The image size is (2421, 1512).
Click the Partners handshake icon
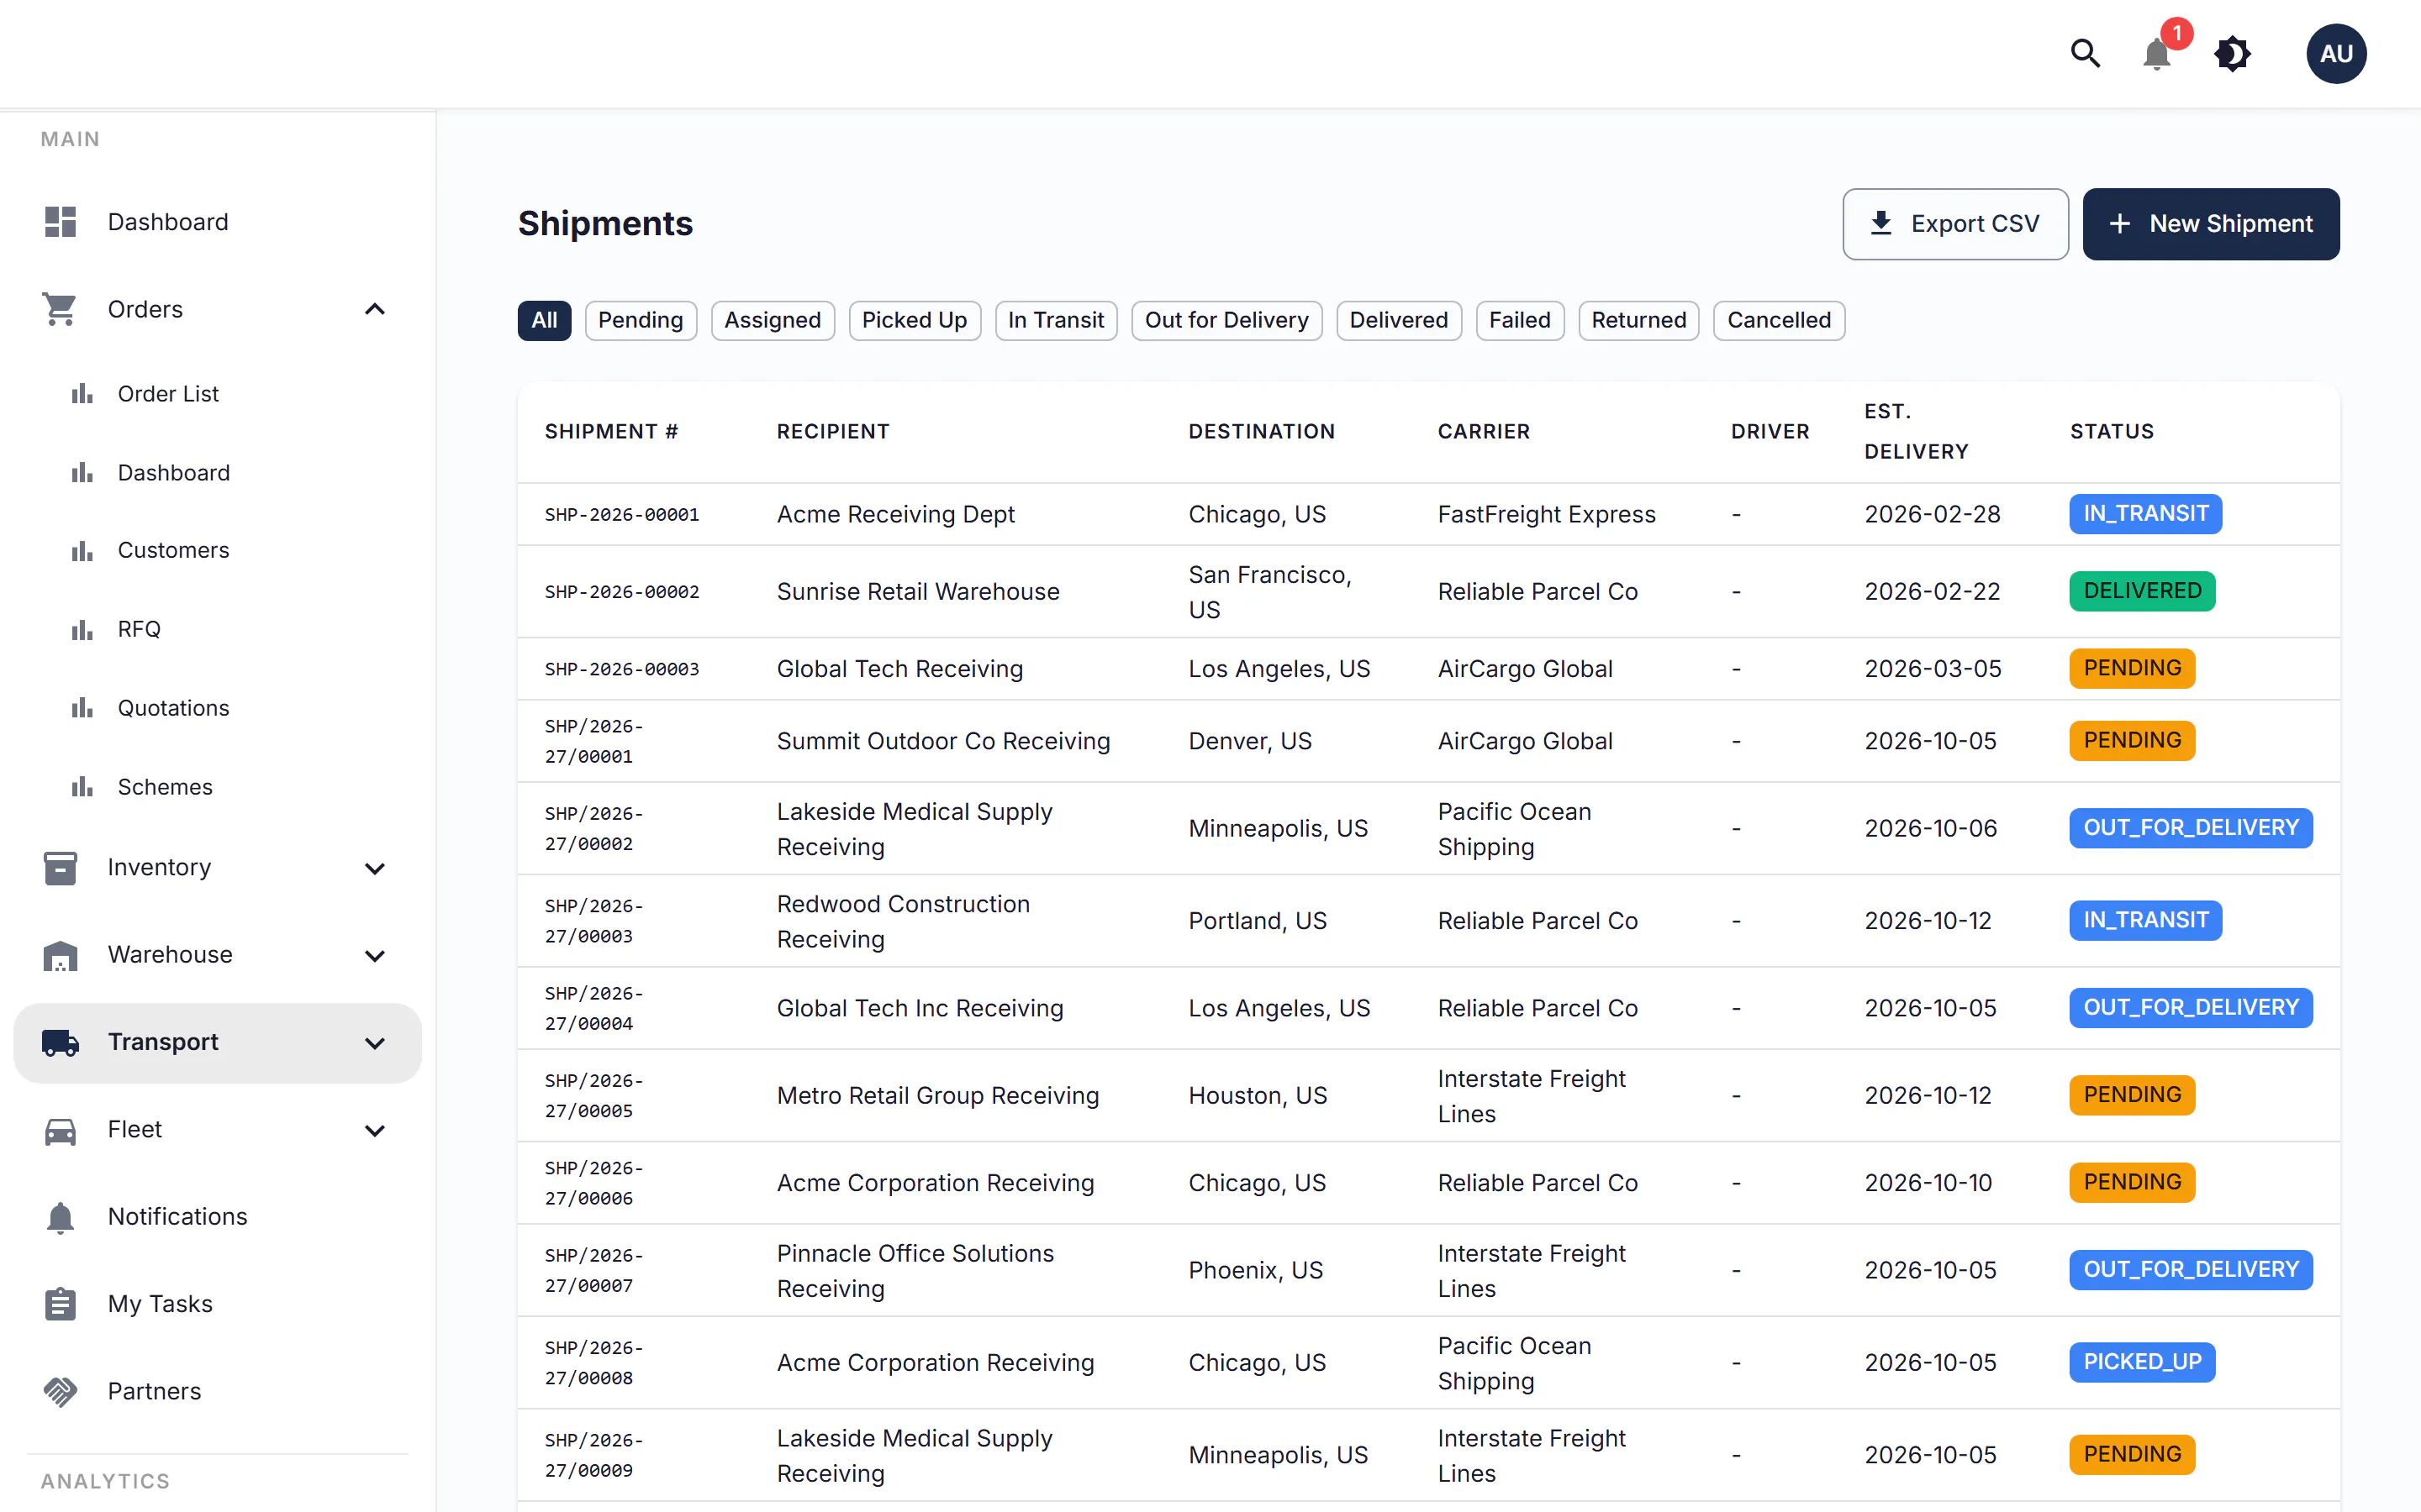pos(60,1391)
